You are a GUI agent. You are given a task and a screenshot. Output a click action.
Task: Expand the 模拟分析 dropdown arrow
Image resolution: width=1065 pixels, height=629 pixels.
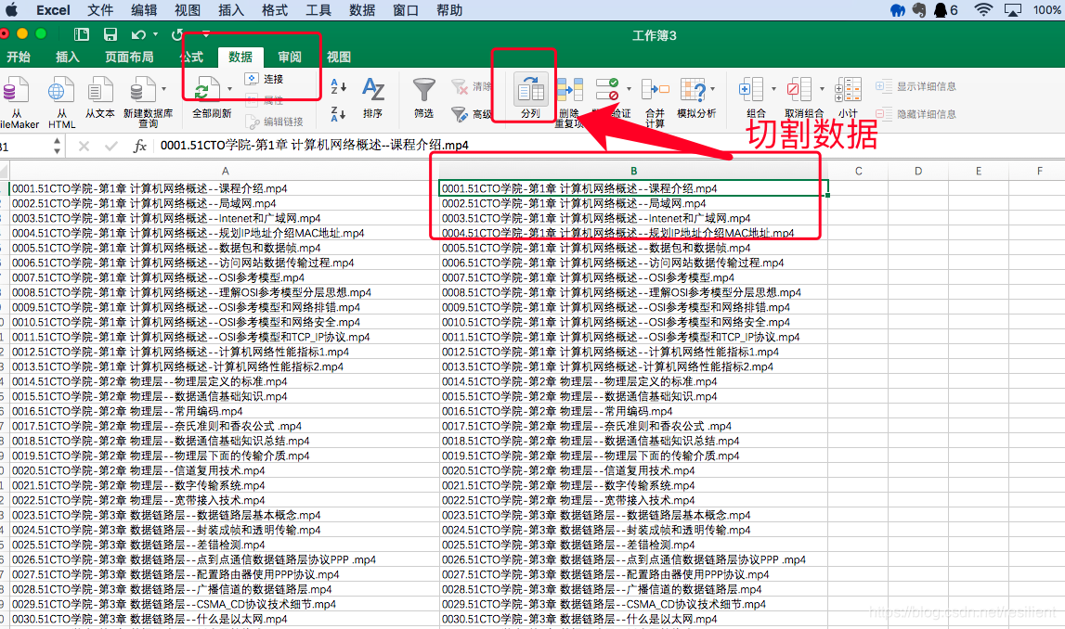(x=714, y=89)
